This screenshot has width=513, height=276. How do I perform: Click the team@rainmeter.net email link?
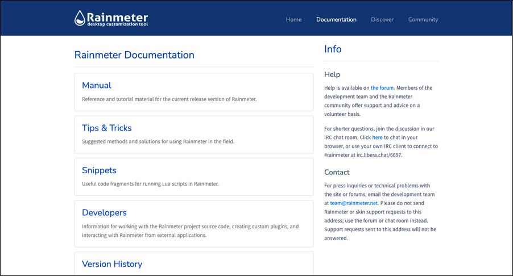tap(354, 203)
